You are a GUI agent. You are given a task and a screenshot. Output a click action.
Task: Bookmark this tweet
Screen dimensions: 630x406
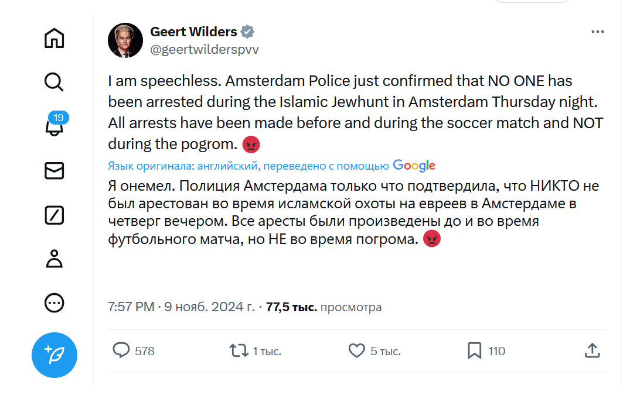pos(474,350)
